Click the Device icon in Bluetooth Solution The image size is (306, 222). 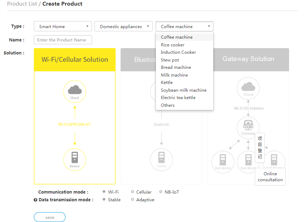pyautogui.click(x=161, y=159)
